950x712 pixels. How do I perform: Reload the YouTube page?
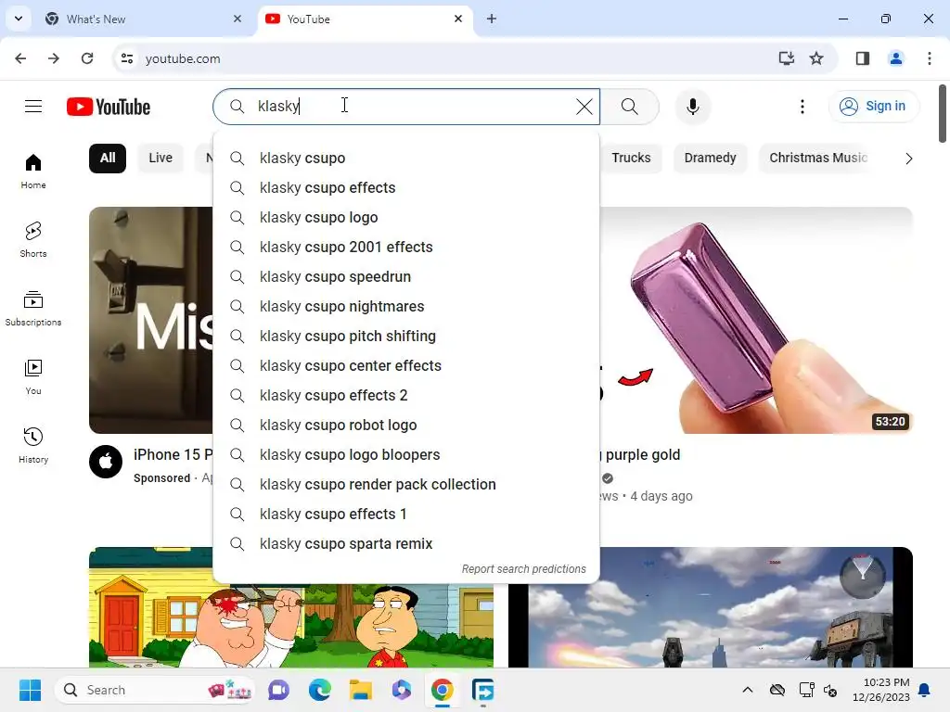click(87, 58)
